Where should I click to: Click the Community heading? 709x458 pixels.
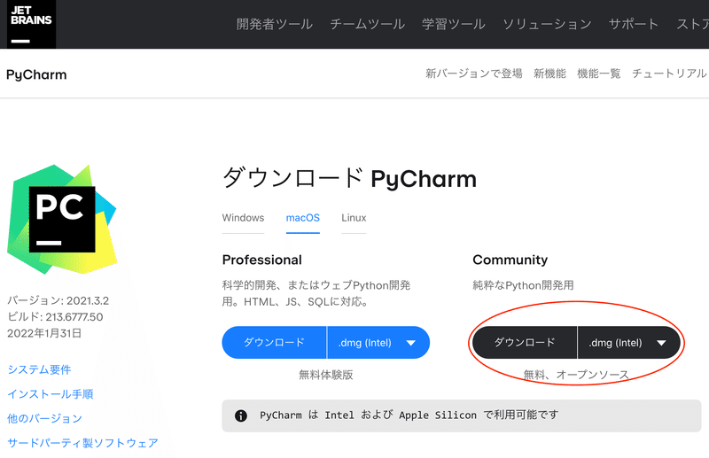click(x=510, y=260)
